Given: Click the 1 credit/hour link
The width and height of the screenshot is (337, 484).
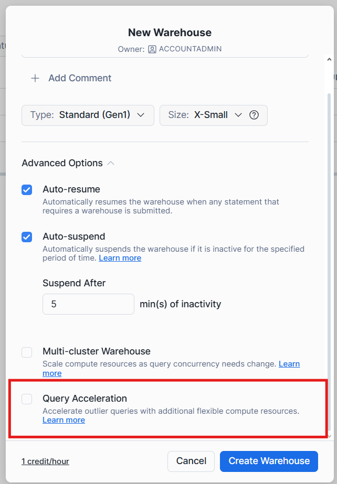Looking at the screenshot, I should [x=45, y=461].
